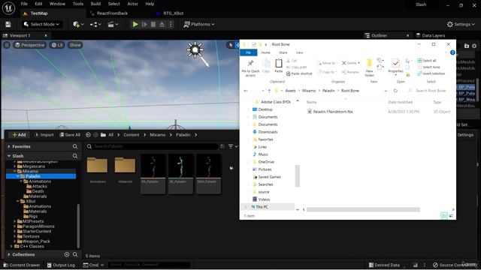Click the Skip frame button
The width and height of the screenshot is (481, 270).
[144, 24]
